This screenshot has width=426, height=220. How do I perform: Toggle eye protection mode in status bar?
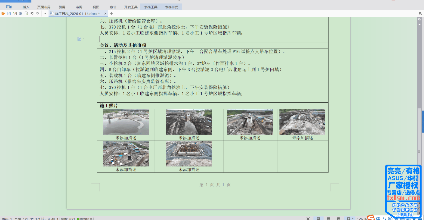(349, 219)
